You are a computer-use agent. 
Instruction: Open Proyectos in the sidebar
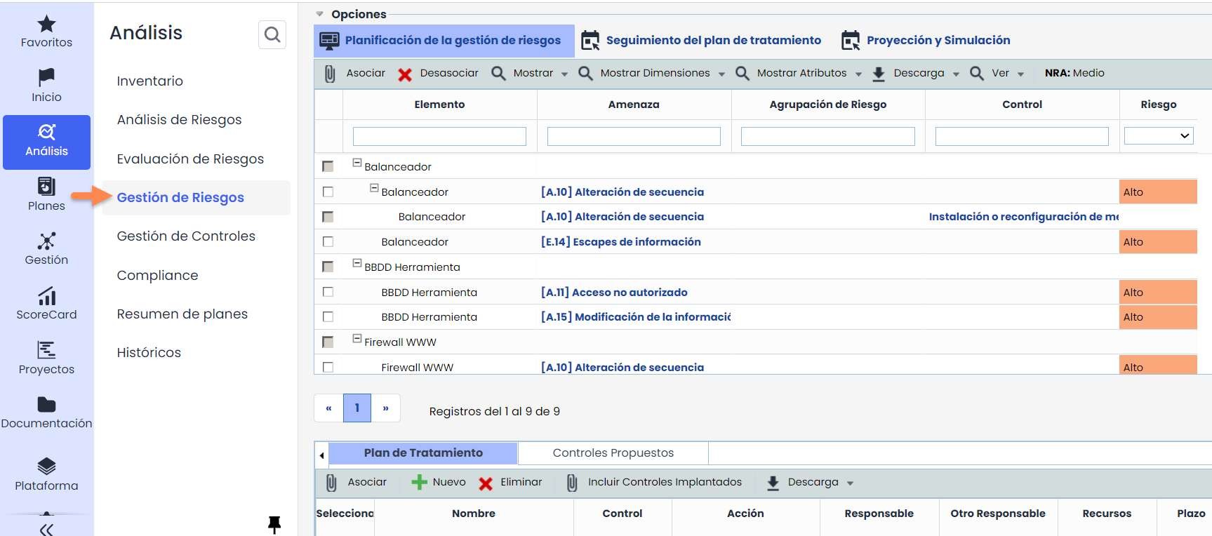pyautogui.click(x=46, y=358)
